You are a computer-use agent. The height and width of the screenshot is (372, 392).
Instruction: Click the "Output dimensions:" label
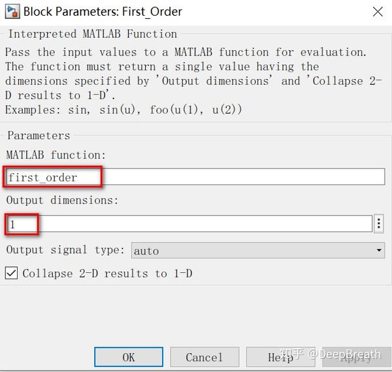pyautogui.click(x=62, y=200)
